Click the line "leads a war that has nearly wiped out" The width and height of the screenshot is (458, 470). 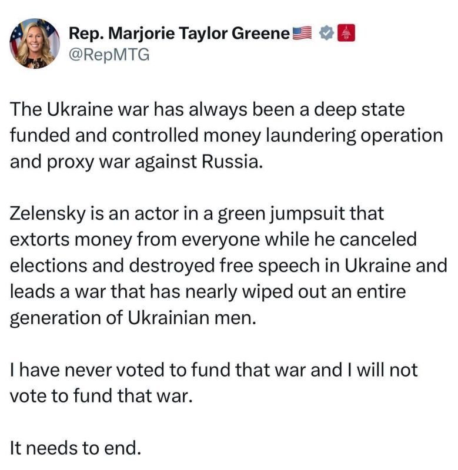coord(208,291)
